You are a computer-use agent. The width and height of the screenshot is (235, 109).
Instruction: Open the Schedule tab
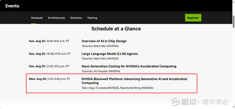pos(37,18)
